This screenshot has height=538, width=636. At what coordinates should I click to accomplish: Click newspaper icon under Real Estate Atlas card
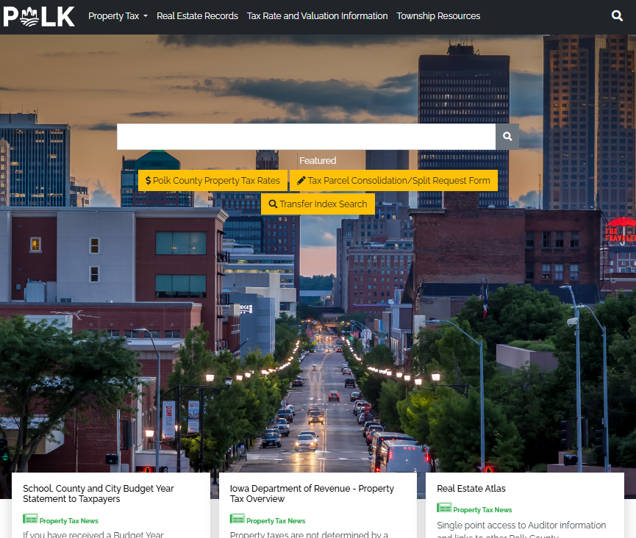coord(444,509)
